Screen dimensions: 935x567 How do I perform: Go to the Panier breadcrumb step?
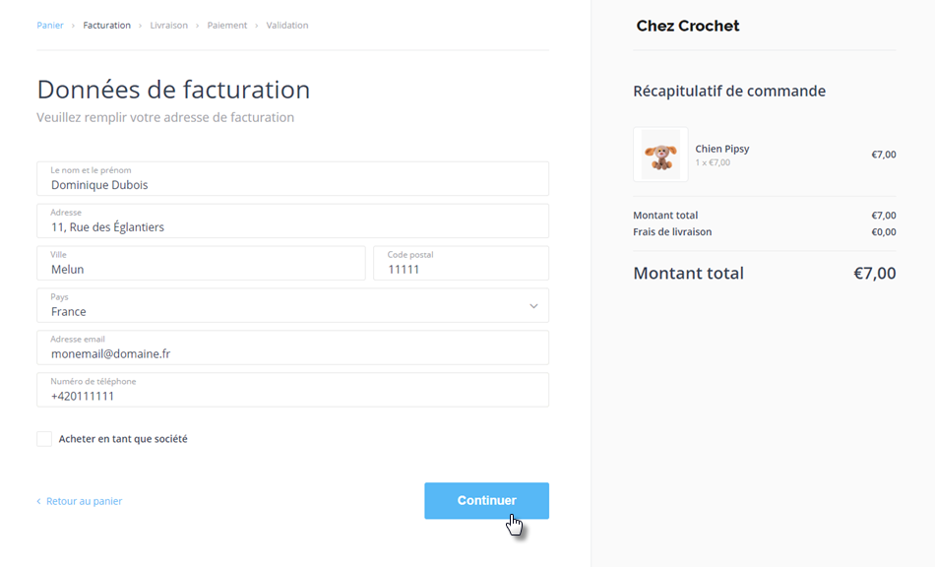pos(50,26)
